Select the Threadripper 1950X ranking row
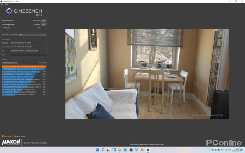The height and width of the screenshot is (153, 245). coord(24,87)
